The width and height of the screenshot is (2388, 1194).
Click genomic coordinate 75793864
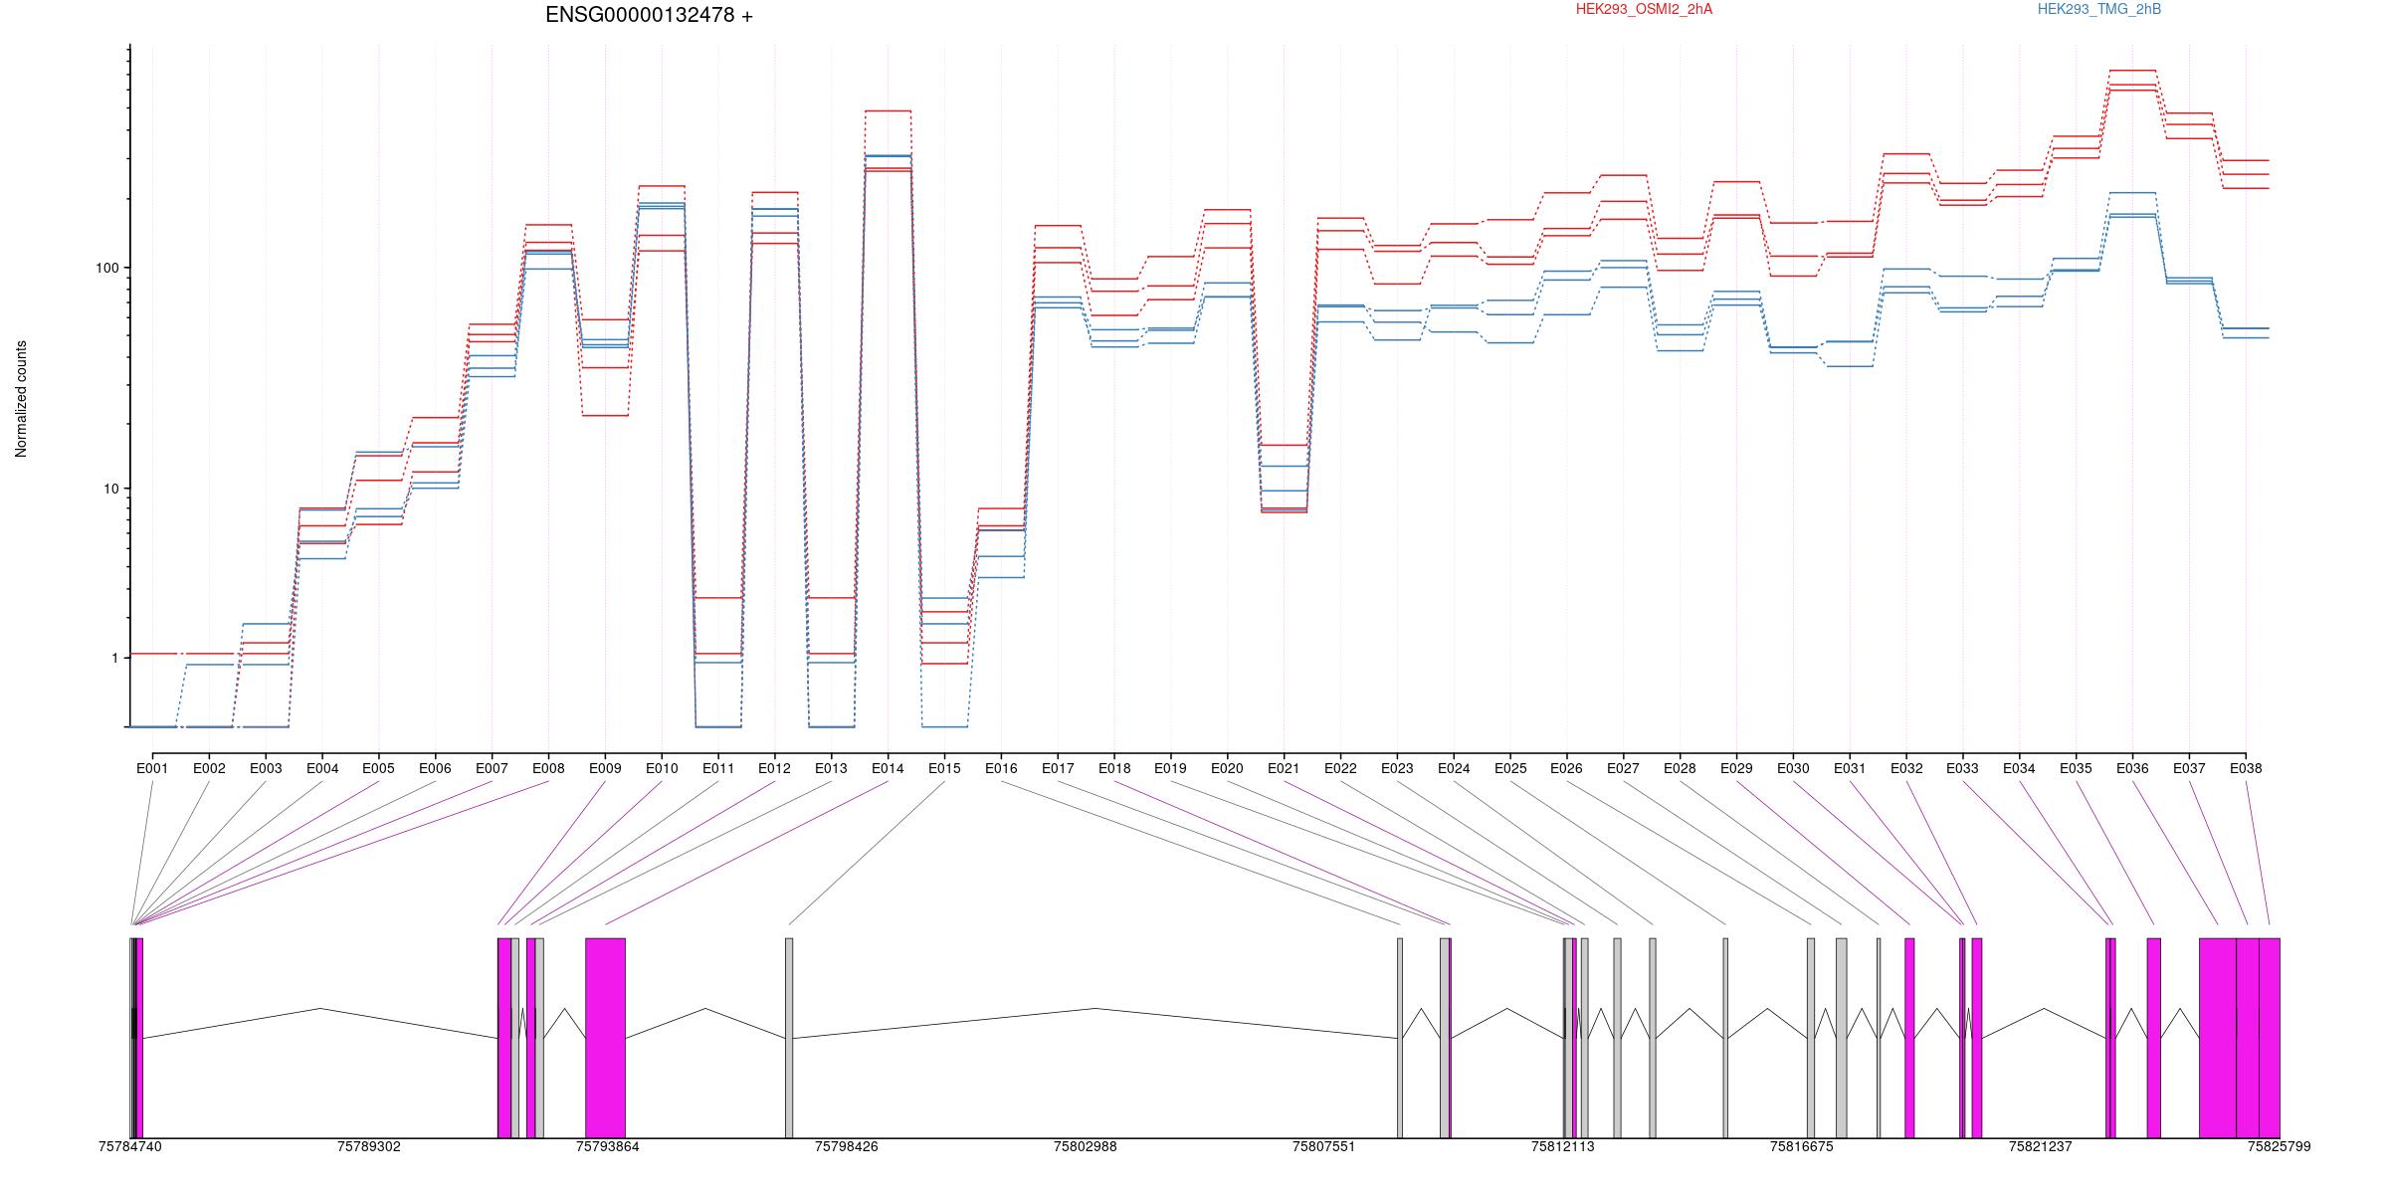coord(608,1147)
